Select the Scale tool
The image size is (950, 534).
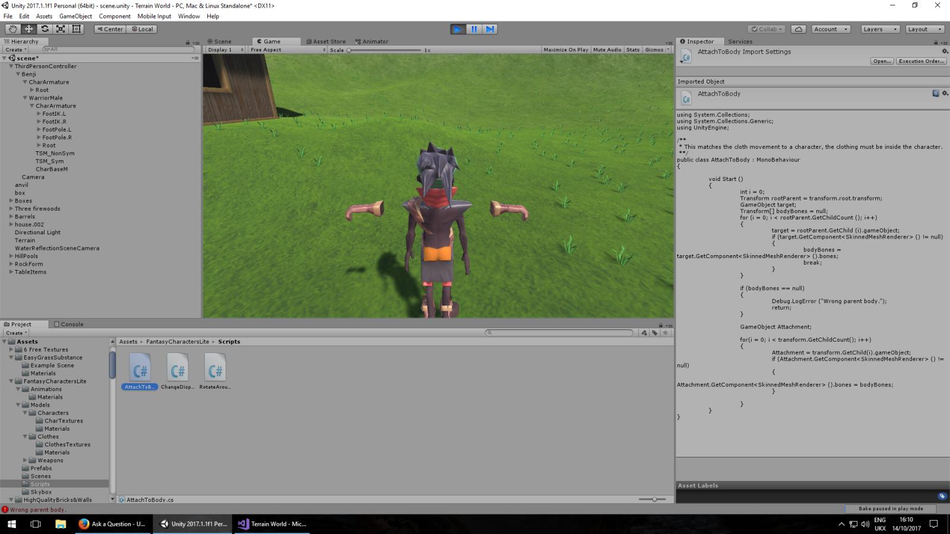point(61,29)
